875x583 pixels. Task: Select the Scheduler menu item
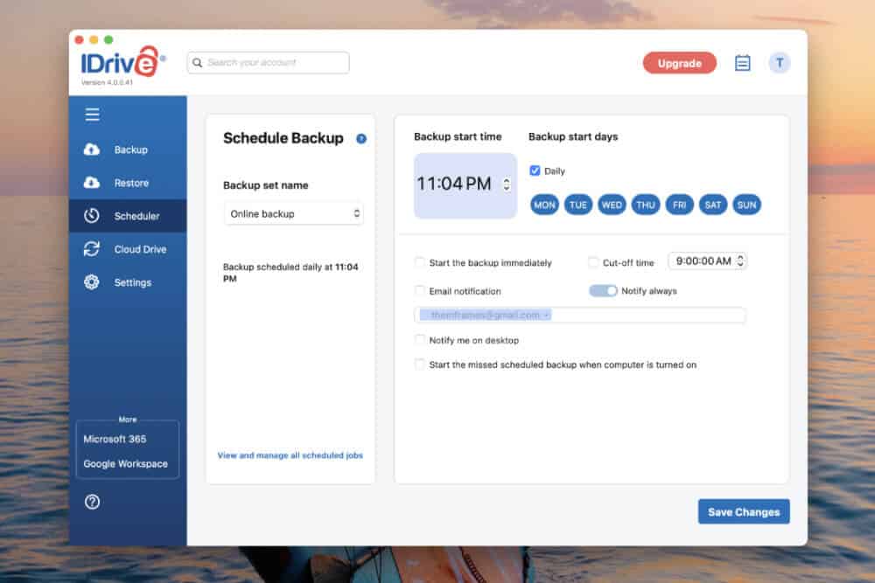point(128,216)
